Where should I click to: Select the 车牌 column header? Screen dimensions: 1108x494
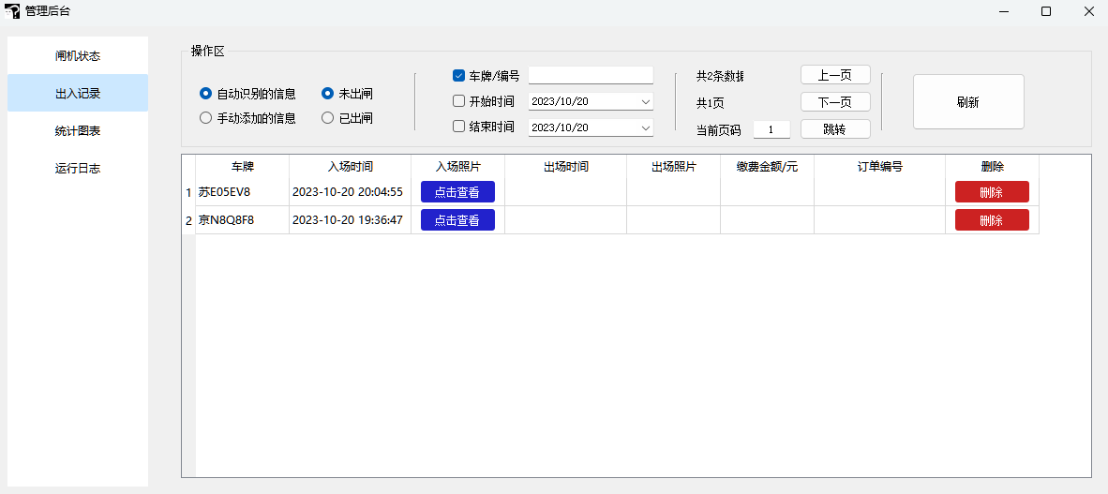click(x=243, y=167)
